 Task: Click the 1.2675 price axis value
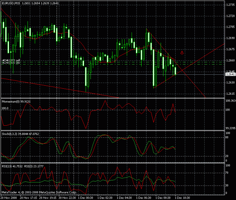click(230, 49)
